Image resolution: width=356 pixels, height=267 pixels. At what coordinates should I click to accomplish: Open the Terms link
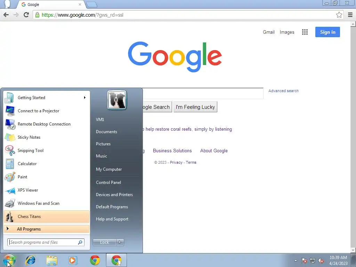pos(191,163)
